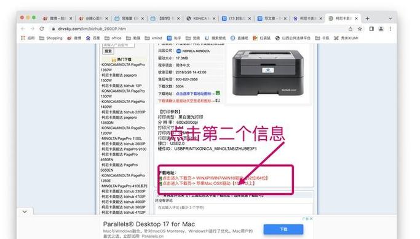420x239 pixels.
Task: Open the 微博 bookmark
Action: [74, 38]
